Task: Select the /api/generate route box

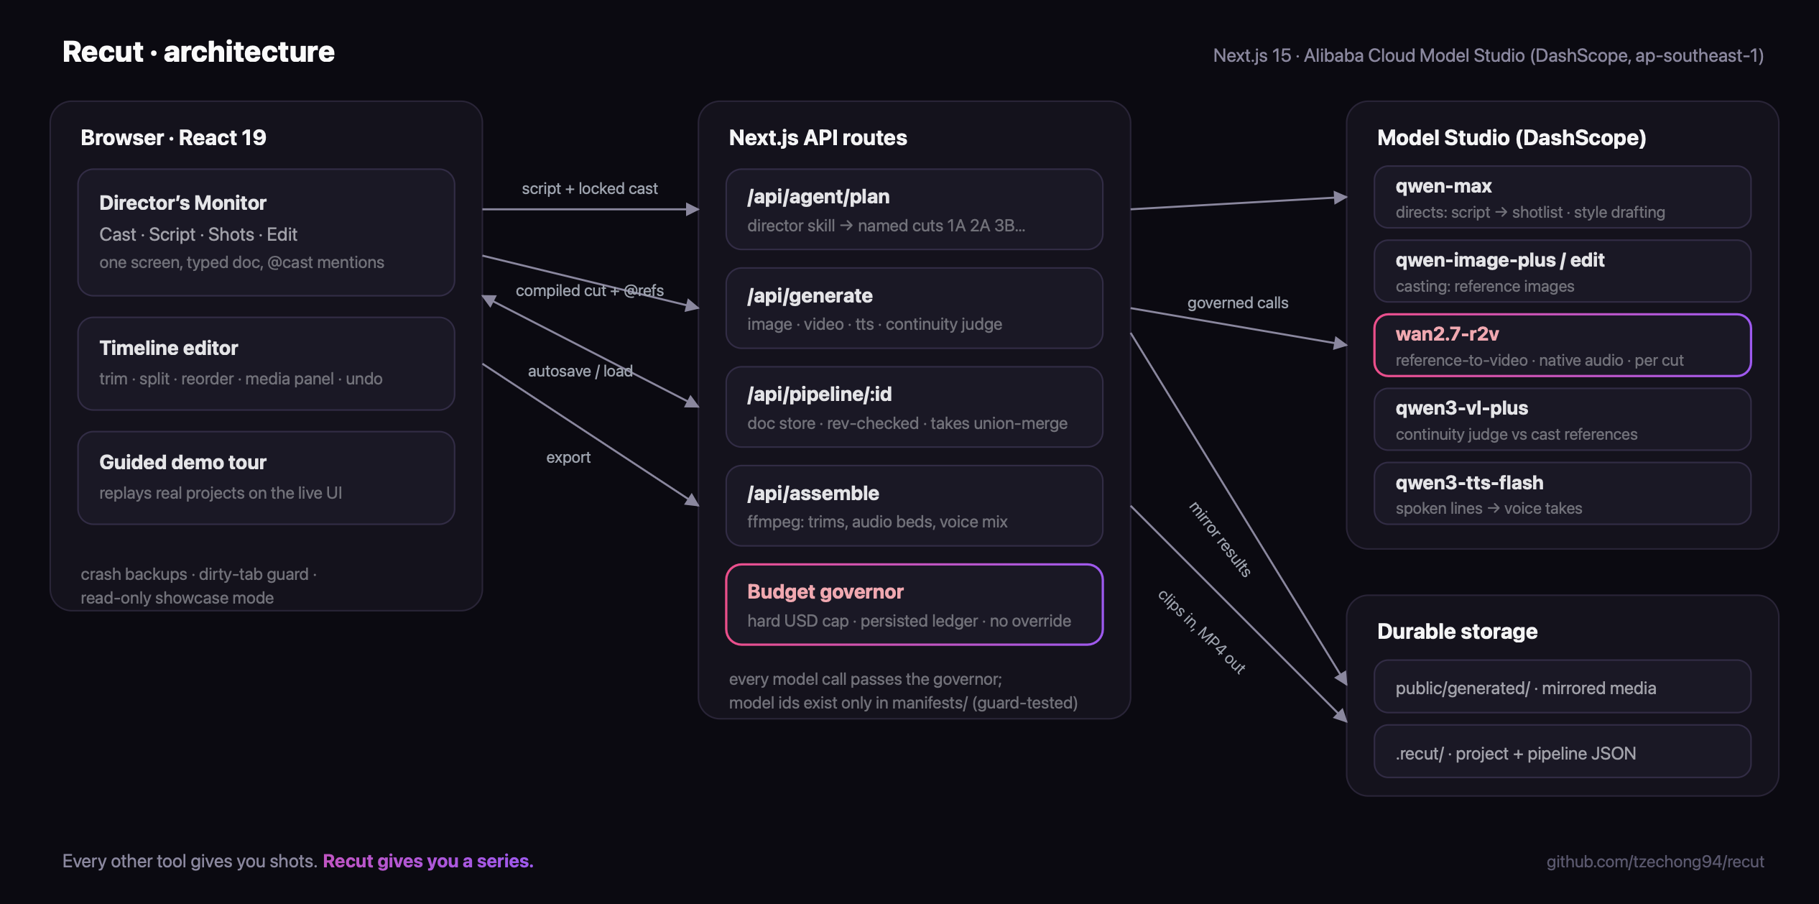Action: click(x=914, y=308)
